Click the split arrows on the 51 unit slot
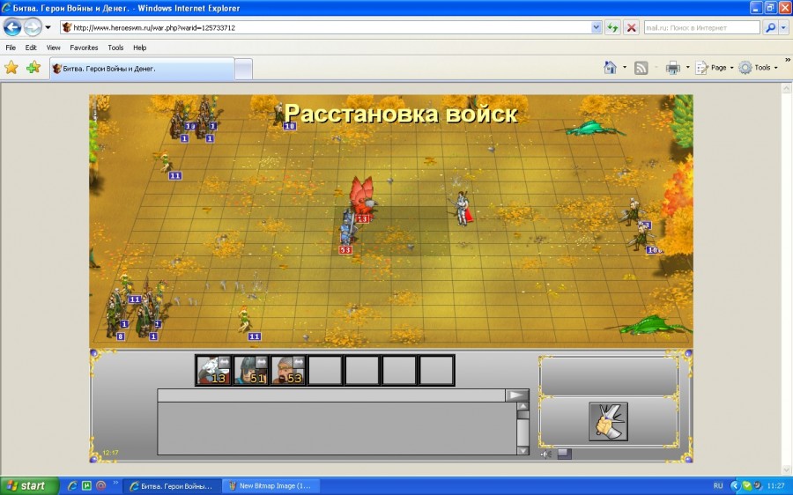This screenshot has height=495, width=793. [x=262, y=362]
